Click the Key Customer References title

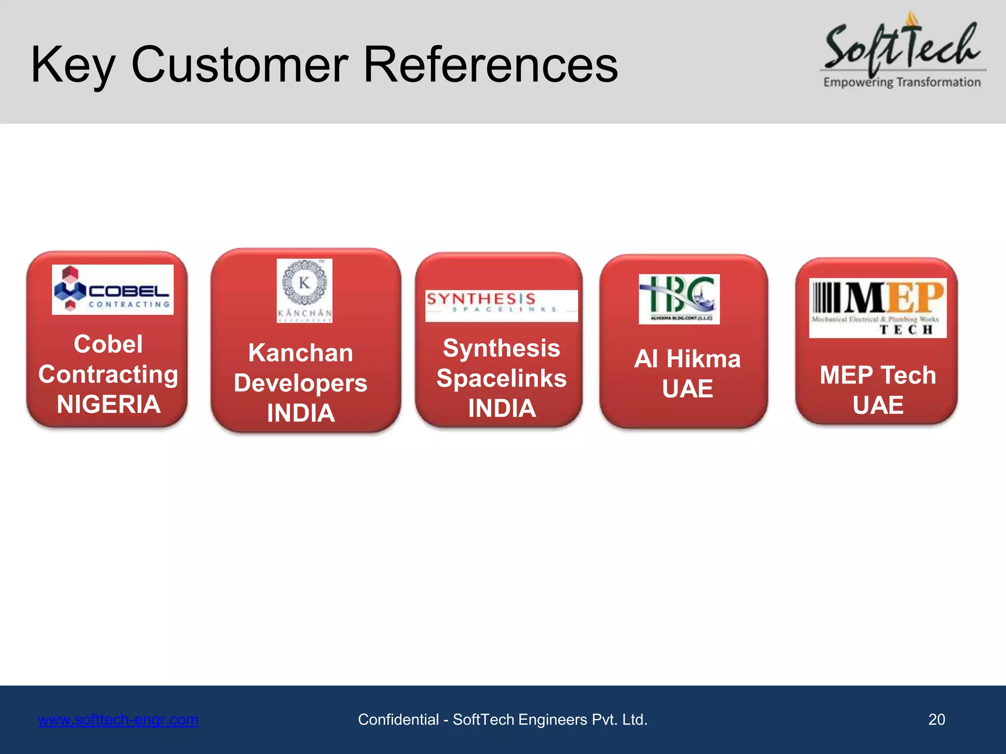pyautogui.click(x=324, y=65)
